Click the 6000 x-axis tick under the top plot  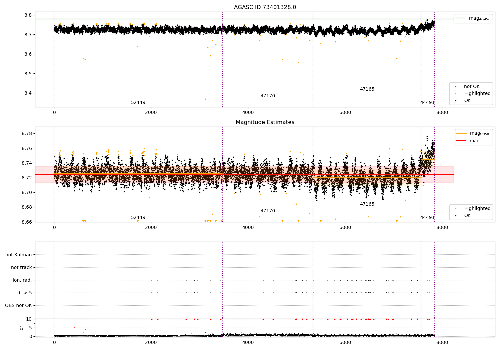click(x=345, y=113)
